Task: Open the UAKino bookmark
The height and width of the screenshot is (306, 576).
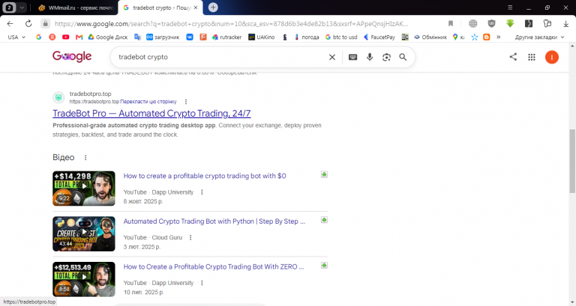Action: (262, 37)
